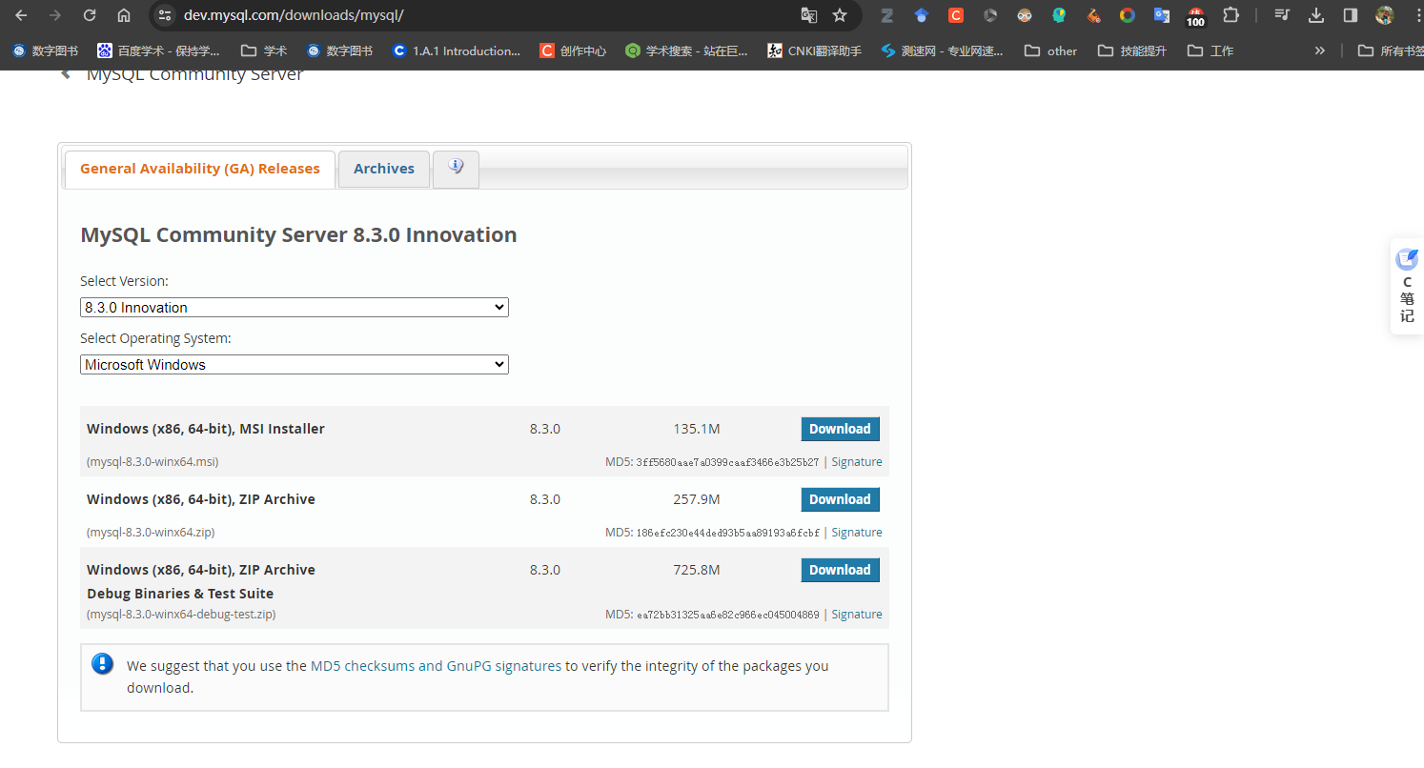The height and width of the screenshot is (768, 1424).
Task: Click the MSI installer MD5 hash 3ff5680aae7a...
Action: point(727,462)
